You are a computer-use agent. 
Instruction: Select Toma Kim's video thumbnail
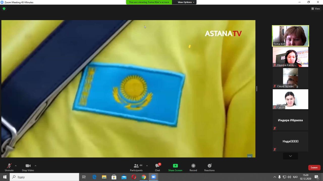pyautogui.click(x=290, y=36)
